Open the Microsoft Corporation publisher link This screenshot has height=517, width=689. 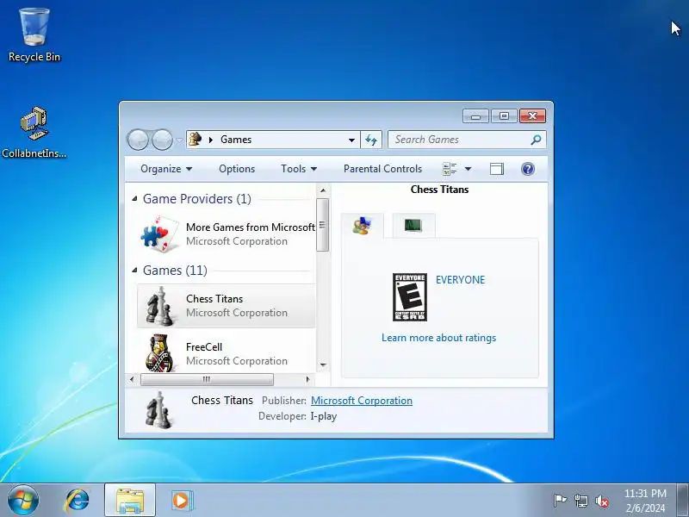coord(362,401)
